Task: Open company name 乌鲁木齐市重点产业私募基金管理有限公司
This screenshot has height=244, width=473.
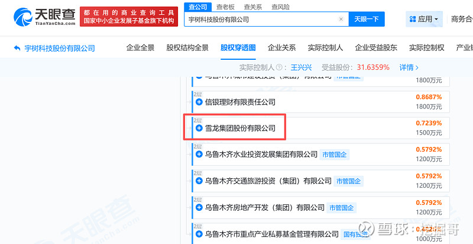Action: click(272, 234)
